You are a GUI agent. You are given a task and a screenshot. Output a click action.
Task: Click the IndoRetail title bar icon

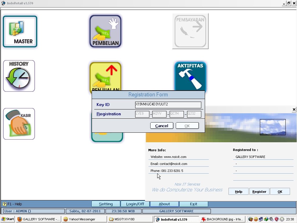pos(3,3)
